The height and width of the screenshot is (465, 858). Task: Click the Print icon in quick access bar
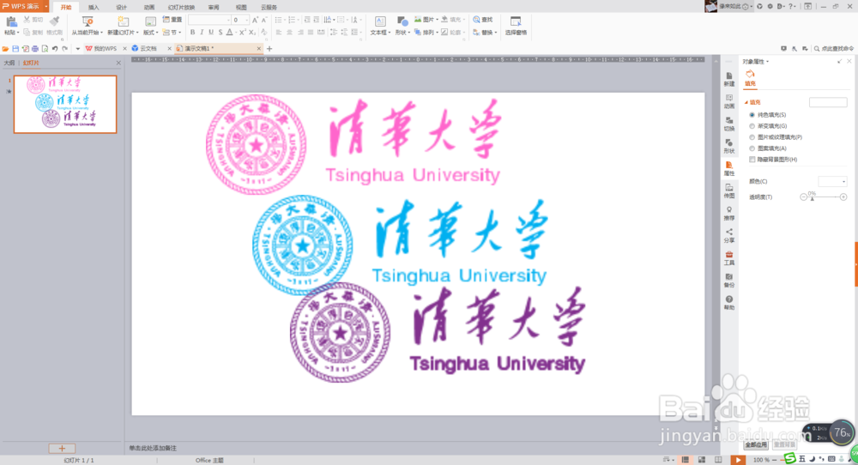(x=35, y=49)
